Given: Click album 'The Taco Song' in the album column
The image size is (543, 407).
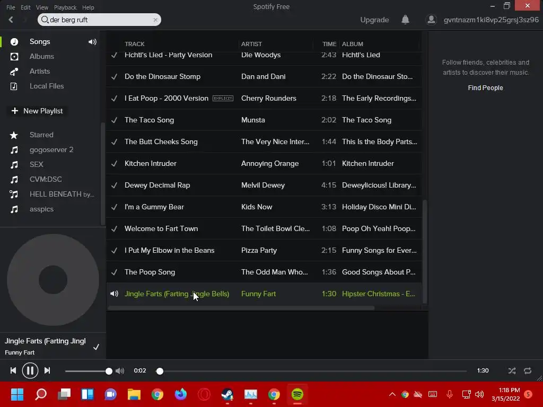Looking at the screenshot, I should click(367, 120).
